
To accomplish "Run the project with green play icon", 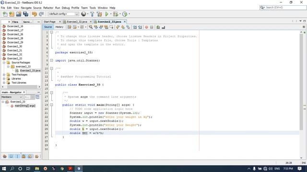I will (106, 14).
